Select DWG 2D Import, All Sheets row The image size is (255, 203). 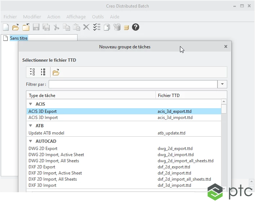tap(124, 161)
